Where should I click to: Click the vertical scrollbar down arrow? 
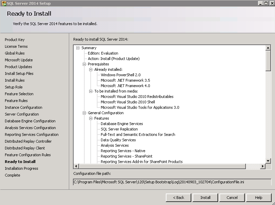(268, 161)
